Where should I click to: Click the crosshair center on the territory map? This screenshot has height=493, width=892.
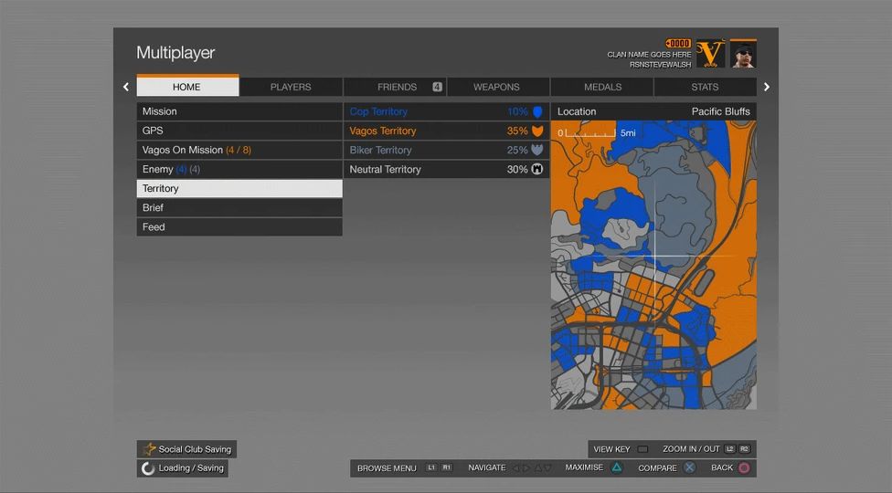click(654, 256)
